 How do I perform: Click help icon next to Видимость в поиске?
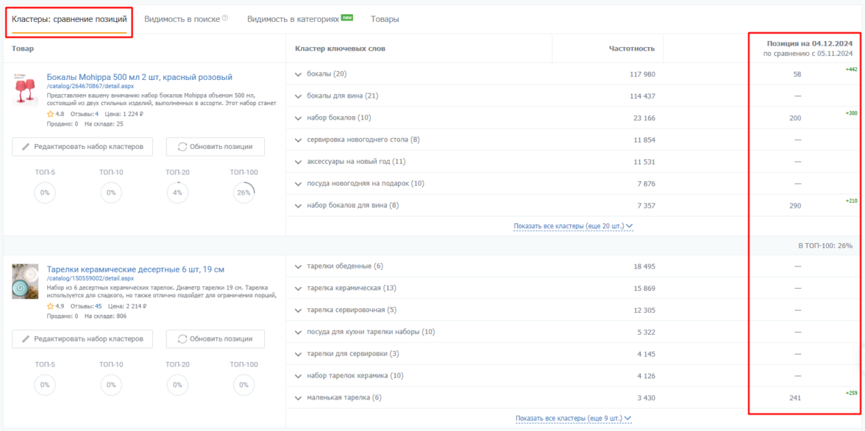pyautogui.click(x=225, y=18)
